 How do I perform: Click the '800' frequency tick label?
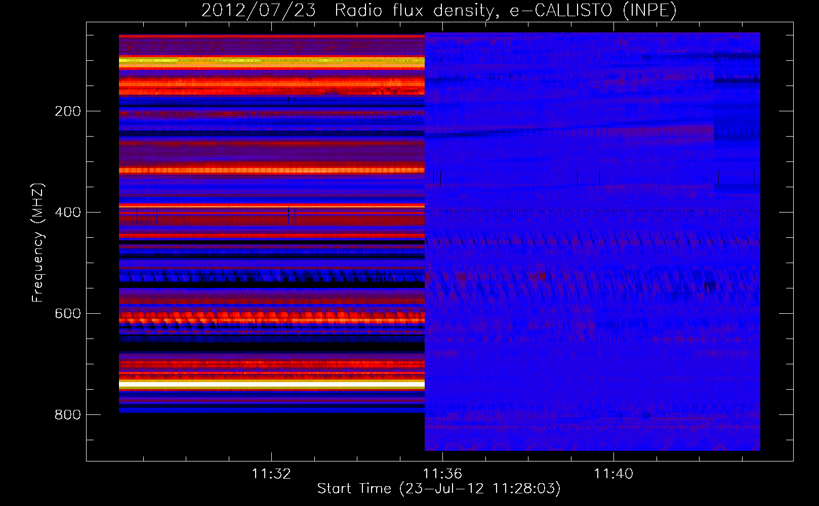tap(68, 415)
